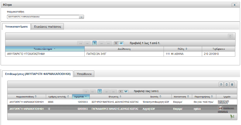Sort inspections by Παρατηρήσεις column
This screenshot has height=125, width=241.
click(x=204, y=97)
